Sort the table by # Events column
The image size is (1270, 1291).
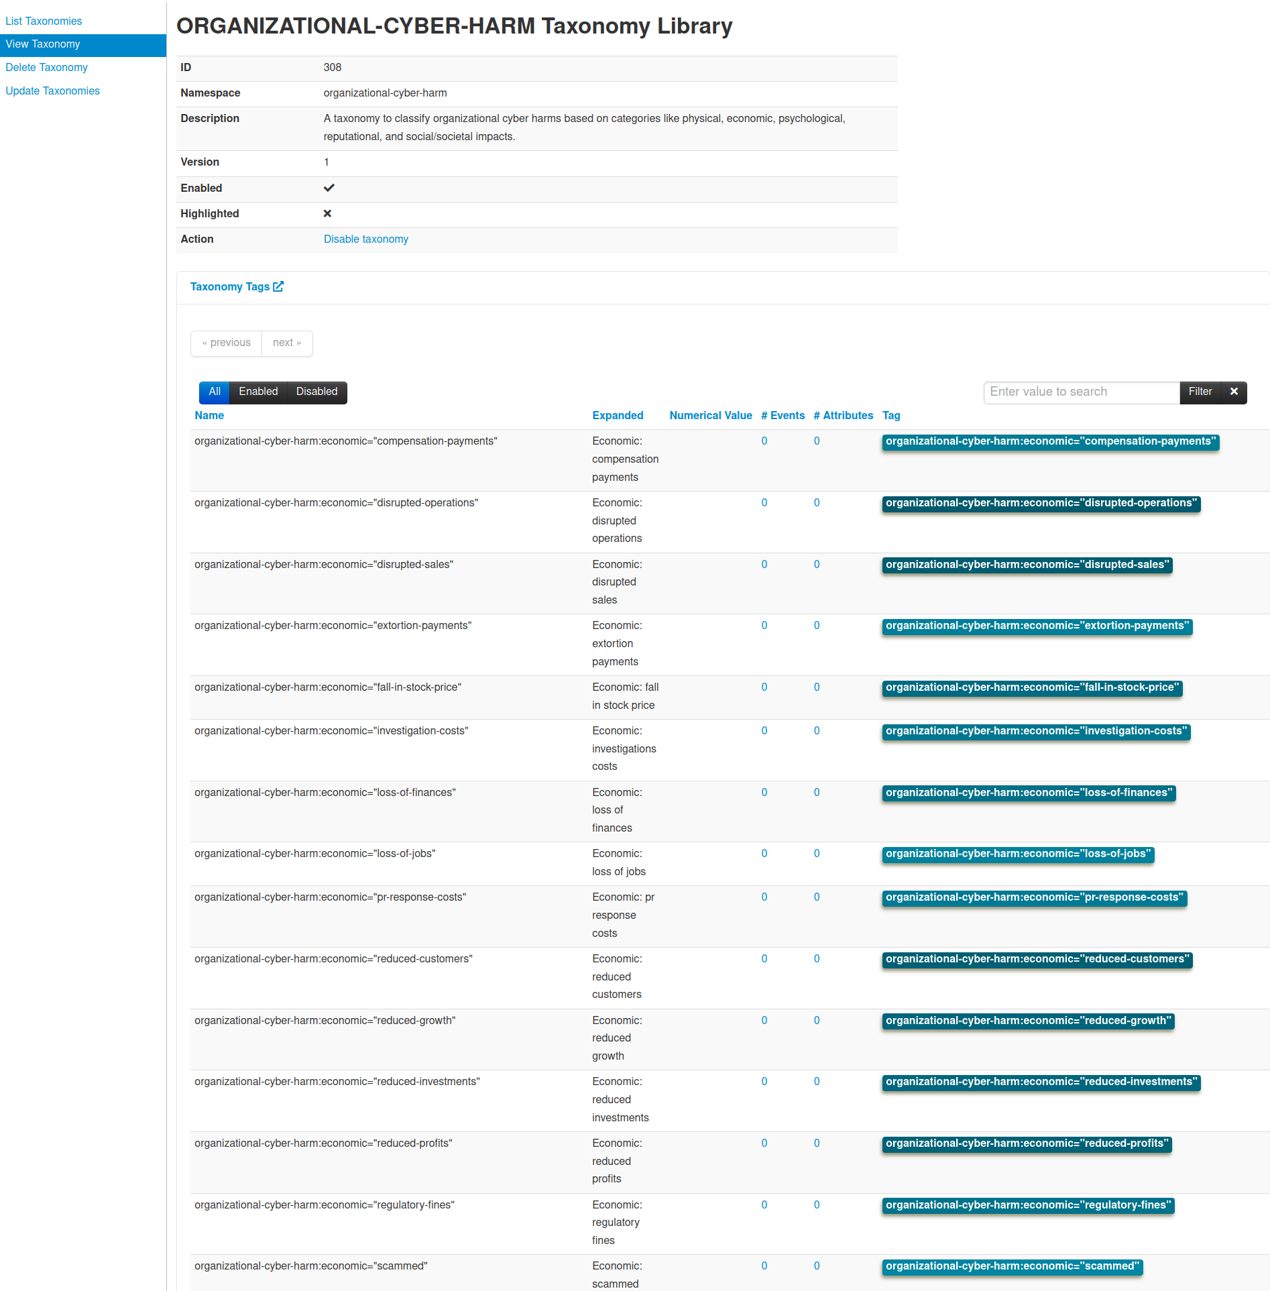pyautogui.click(x=783, y=415)
